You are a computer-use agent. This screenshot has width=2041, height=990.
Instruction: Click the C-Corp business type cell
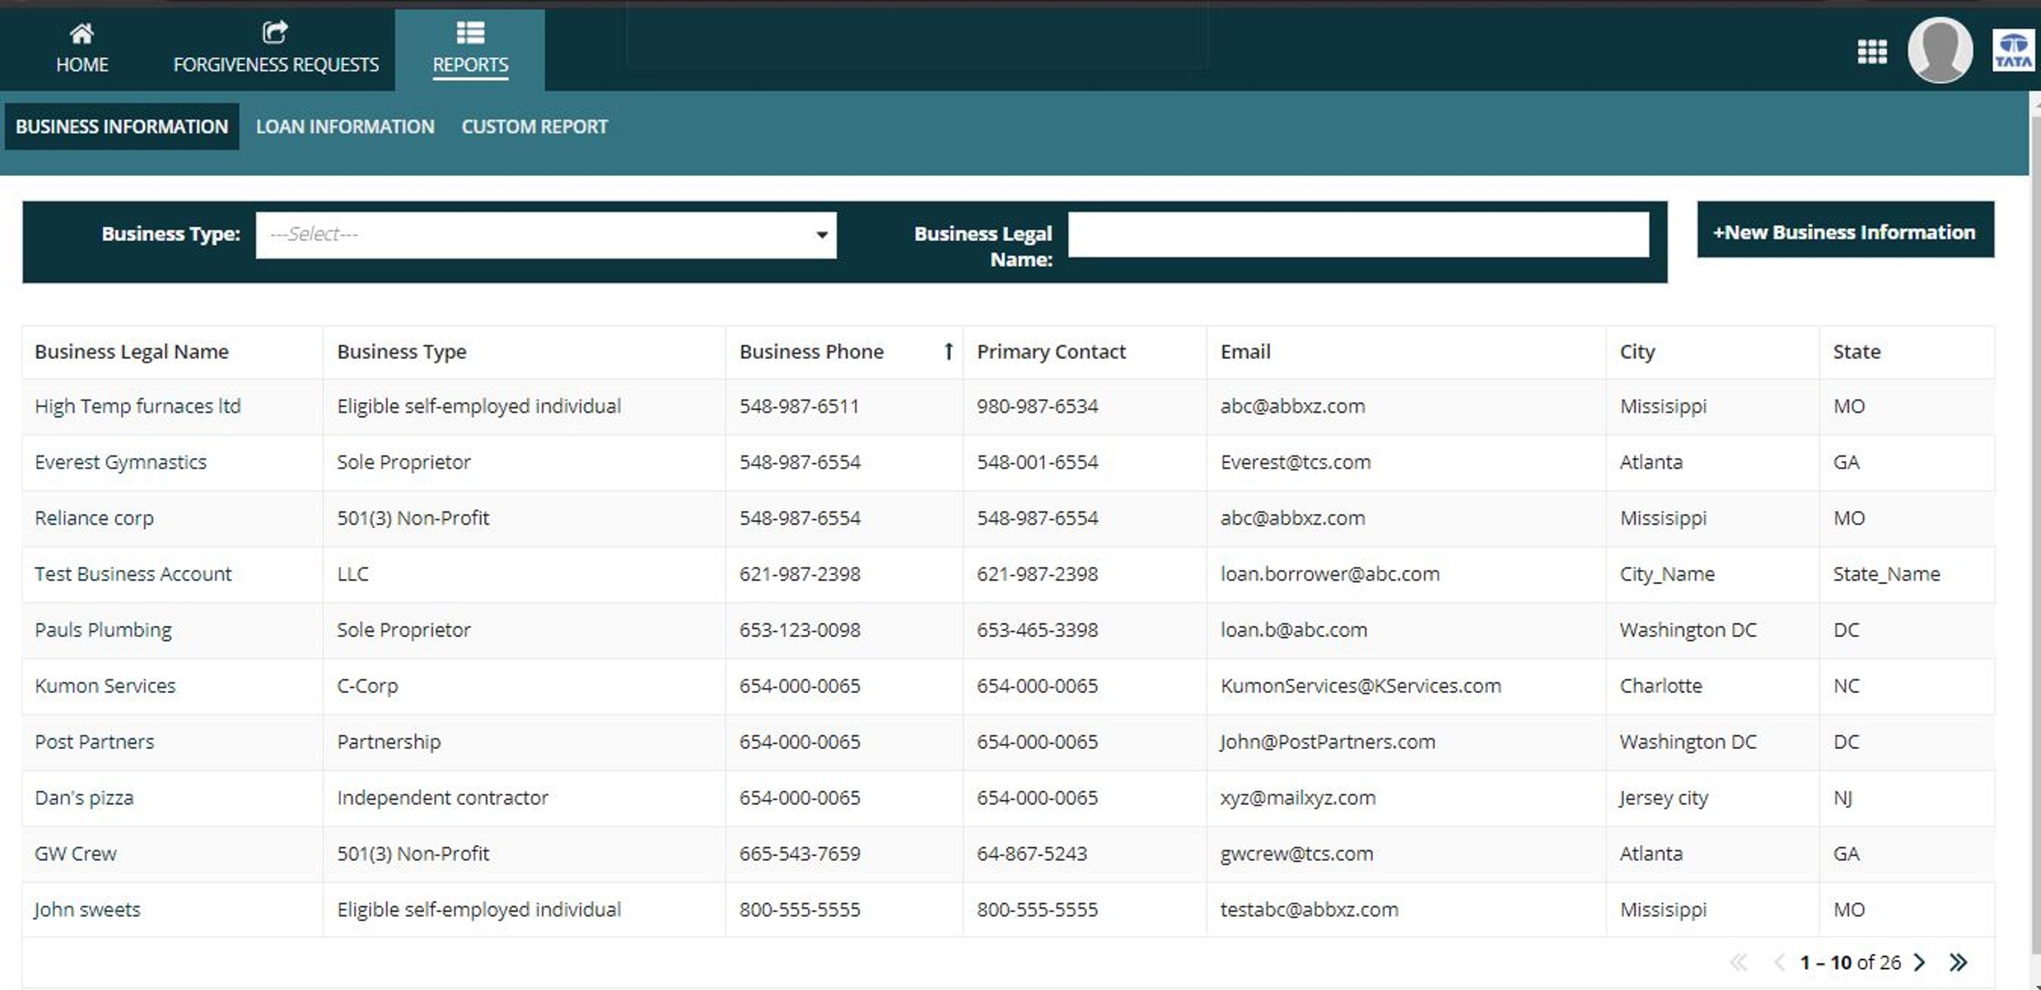click(367, 686)
